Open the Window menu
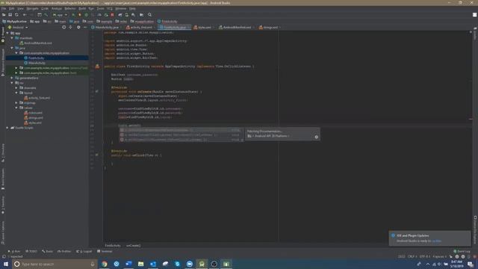The image size is (478, 269). tap(121, 8)
